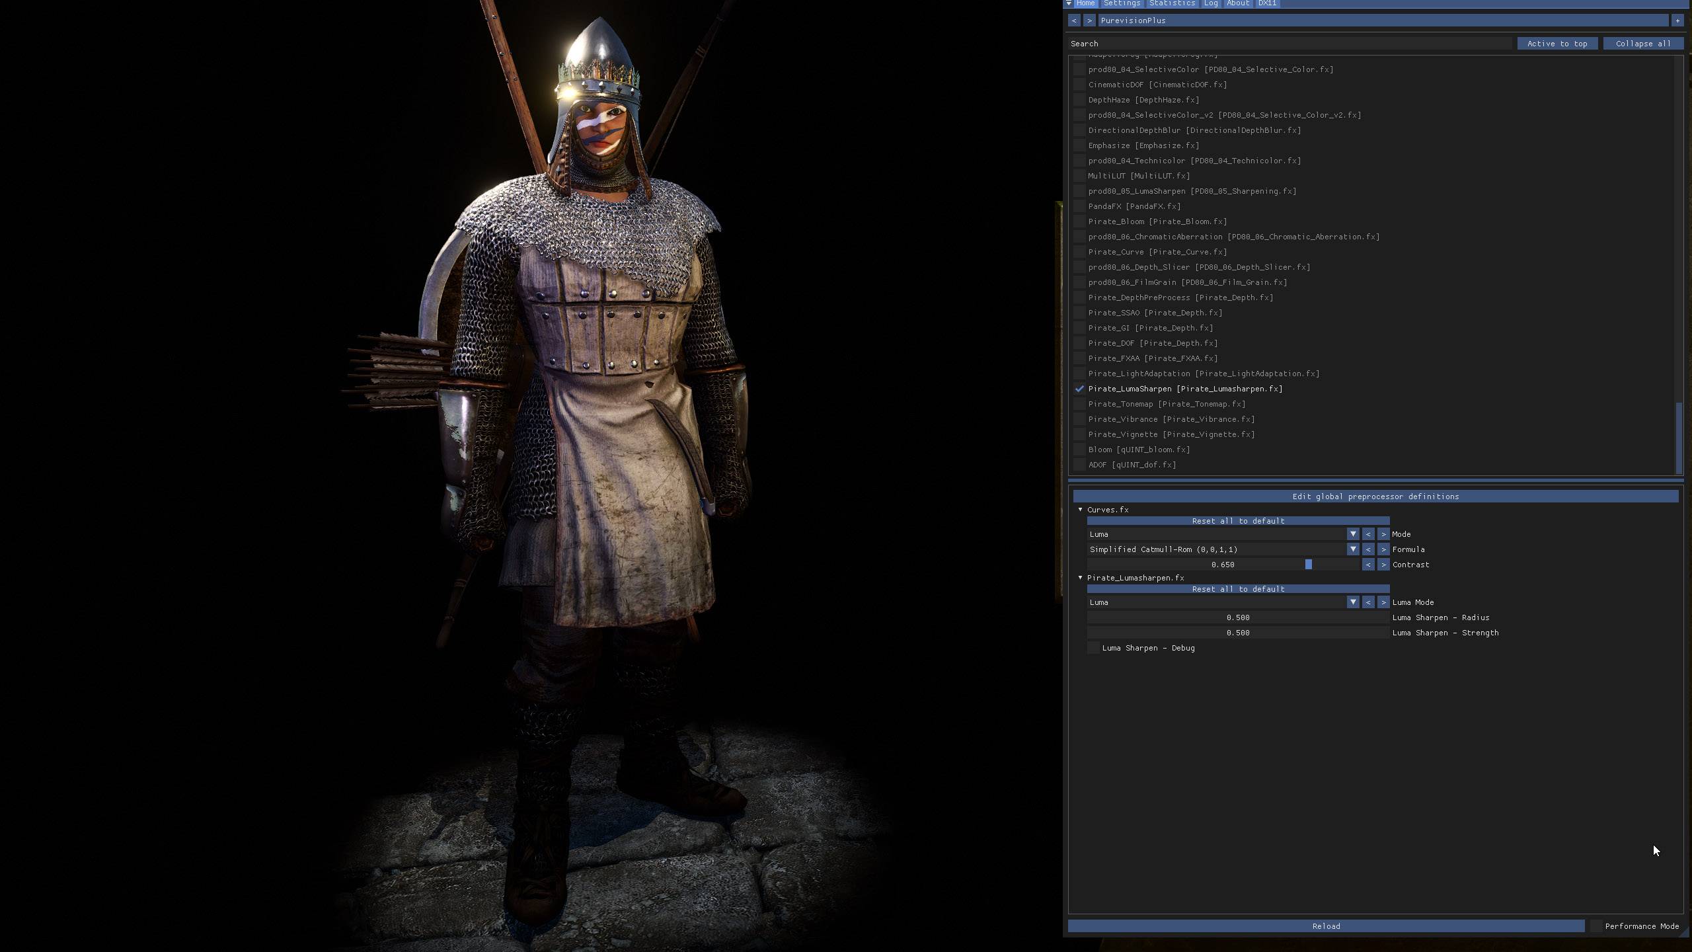Enable the Pirate_Bloom effect
Image resolution: width=1692 pixels, height=952 pixels.
(1079, 221)
